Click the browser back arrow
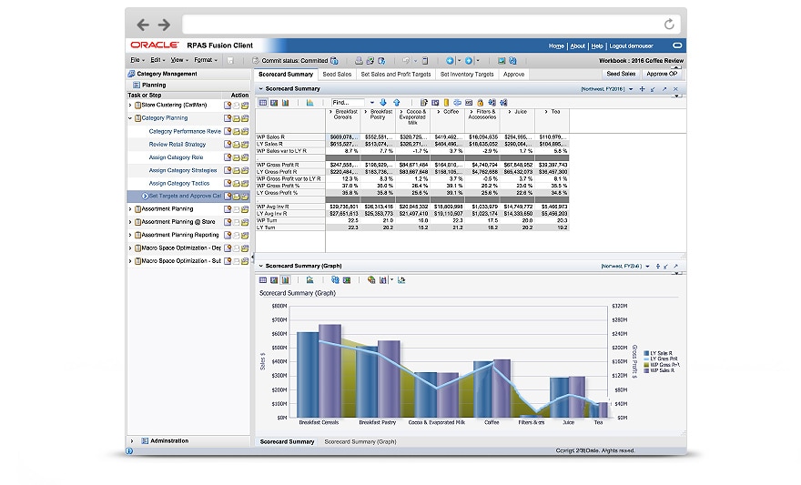801x485 pixels. (x=143, y=25)
